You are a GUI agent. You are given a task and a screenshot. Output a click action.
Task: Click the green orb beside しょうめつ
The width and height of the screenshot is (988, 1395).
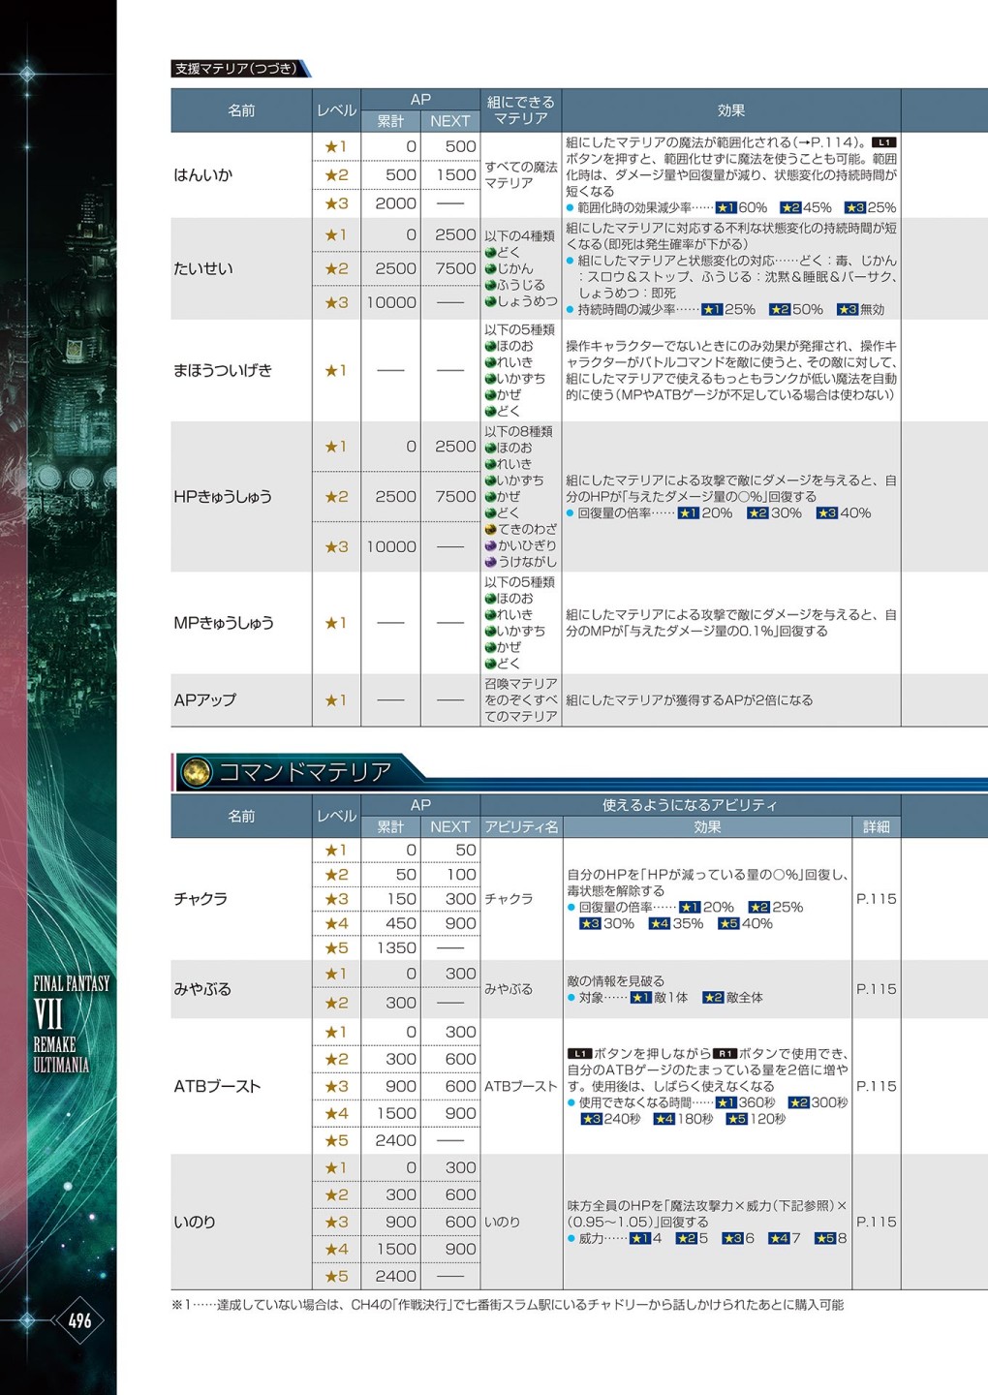coord(490,301)
